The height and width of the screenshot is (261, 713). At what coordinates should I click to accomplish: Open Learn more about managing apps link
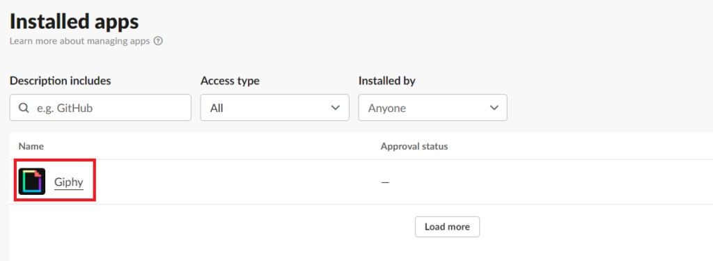pyautogui.click(x=79, y=41)
